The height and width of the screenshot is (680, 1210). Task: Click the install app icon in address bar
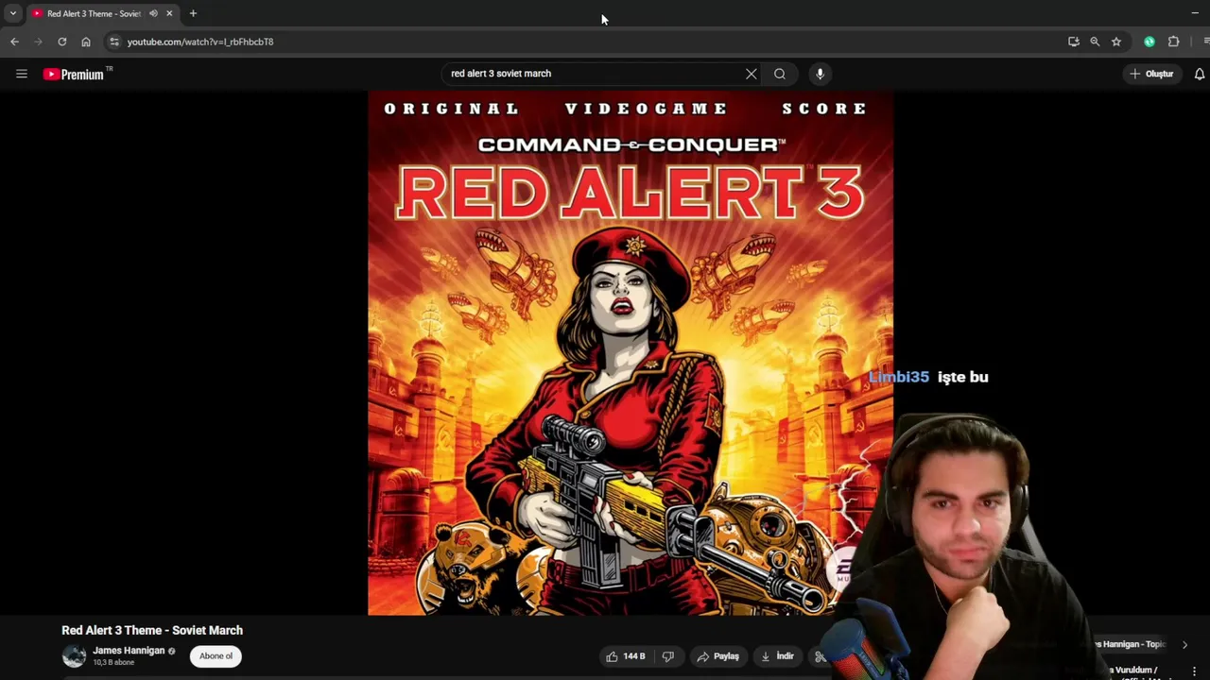click(1073, 42)
